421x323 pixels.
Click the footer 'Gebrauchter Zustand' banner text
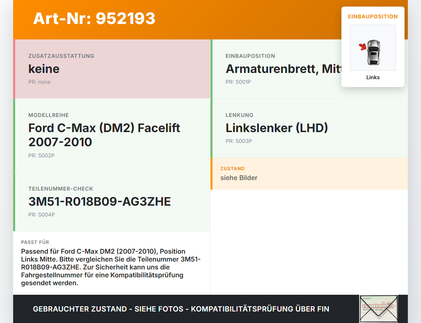click(181, 309)
